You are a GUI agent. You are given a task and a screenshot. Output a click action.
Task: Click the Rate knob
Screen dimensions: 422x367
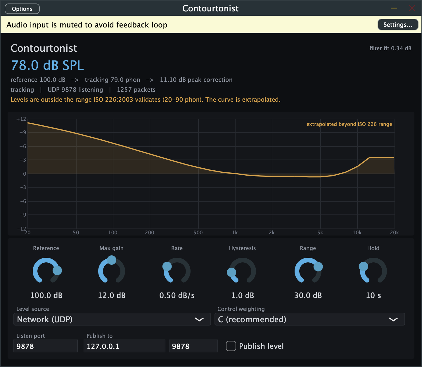point(177,271)
